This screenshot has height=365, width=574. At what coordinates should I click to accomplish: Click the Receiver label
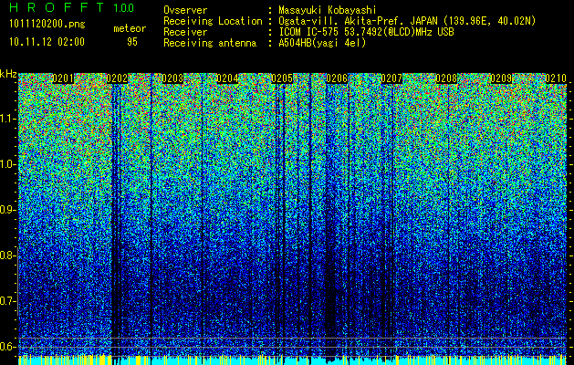click(x=185, y=32)
